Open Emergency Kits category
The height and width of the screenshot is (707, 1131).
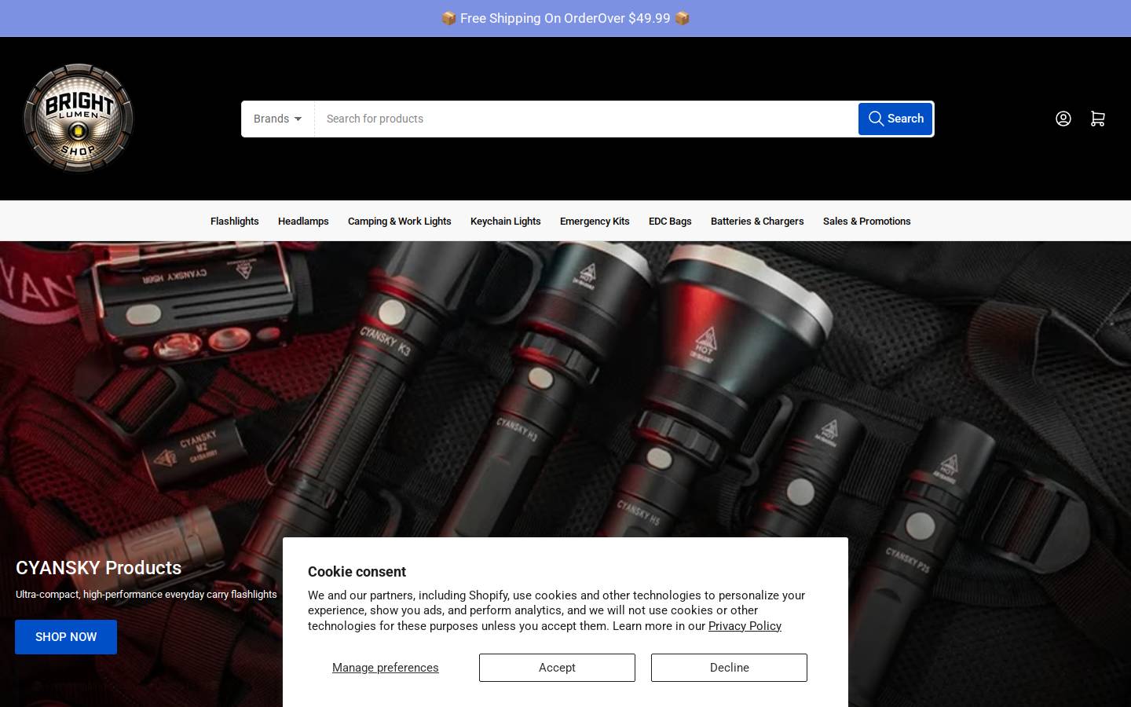[x=595, y=222]
